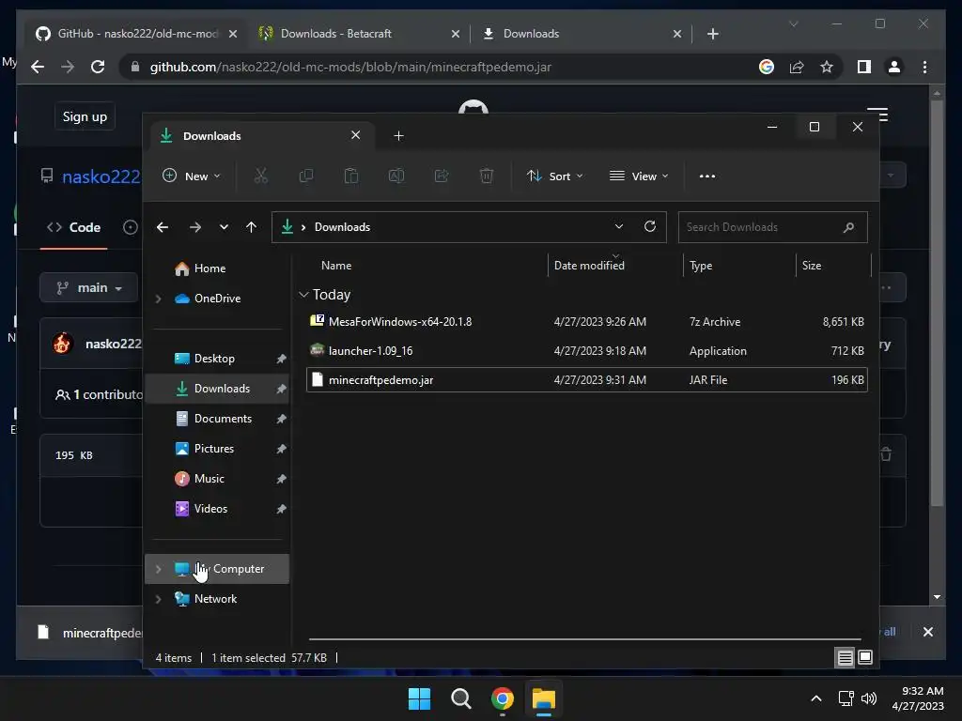Open the See more ellipsis in Explorer toolbar
The height and width of the screenshot is (721, 962).
706,176
